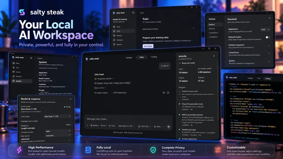The width and height of the screenshot is (283, 159).
Task: Open the Context window 800K dropdown
Action: point(58,131)
